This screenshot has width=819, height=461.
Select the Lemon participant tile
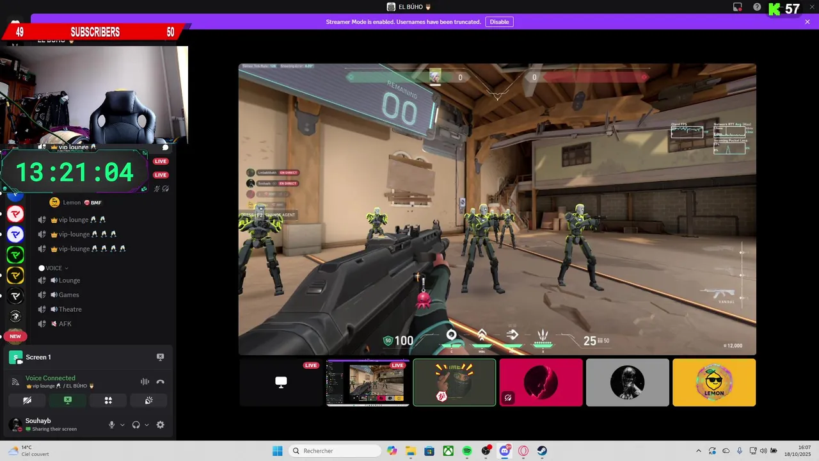coord(714,382)
